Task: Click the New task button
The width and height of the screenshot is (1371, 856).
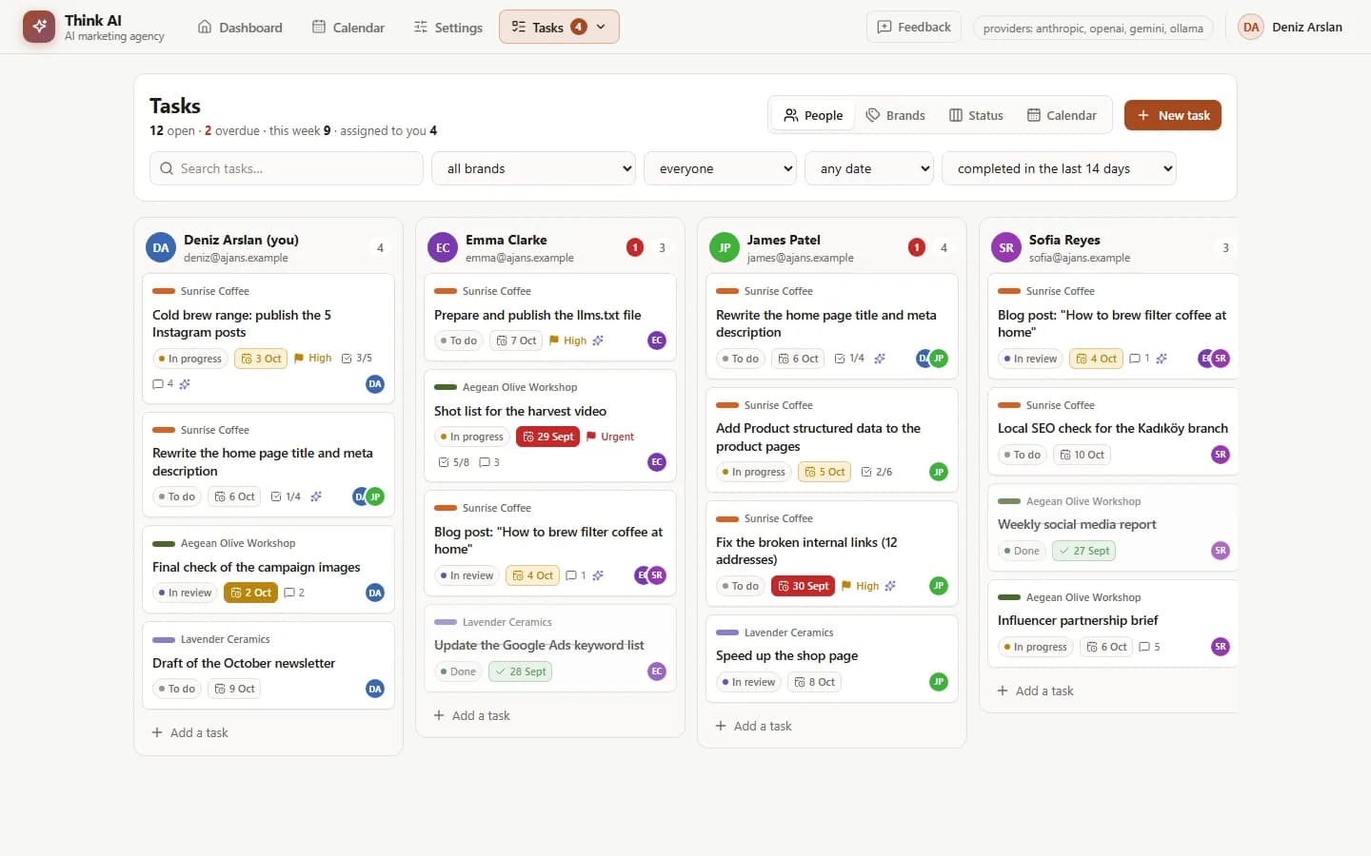Action: (1173, 115)
